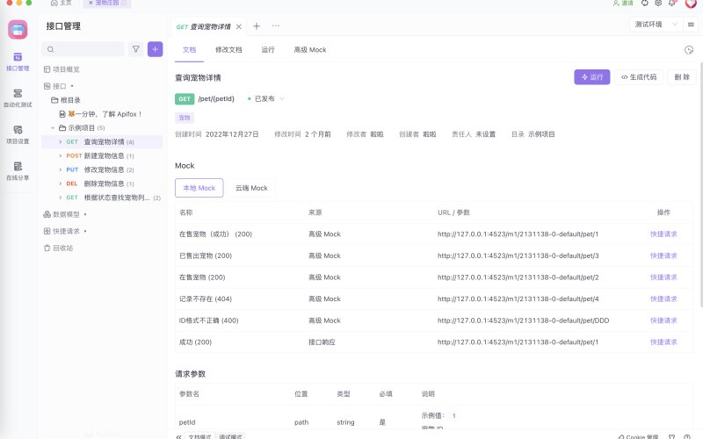Collapse the 示例项目 folder chevron
The height and width of the screenshot is (439, 703).
[53, 127]
